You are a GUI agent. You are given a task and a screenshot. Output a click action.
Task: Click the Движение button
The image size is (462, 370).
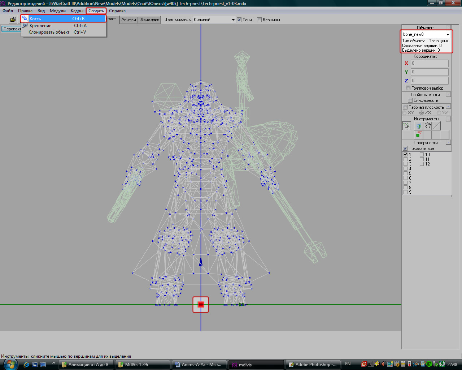[x=150, y=20]
